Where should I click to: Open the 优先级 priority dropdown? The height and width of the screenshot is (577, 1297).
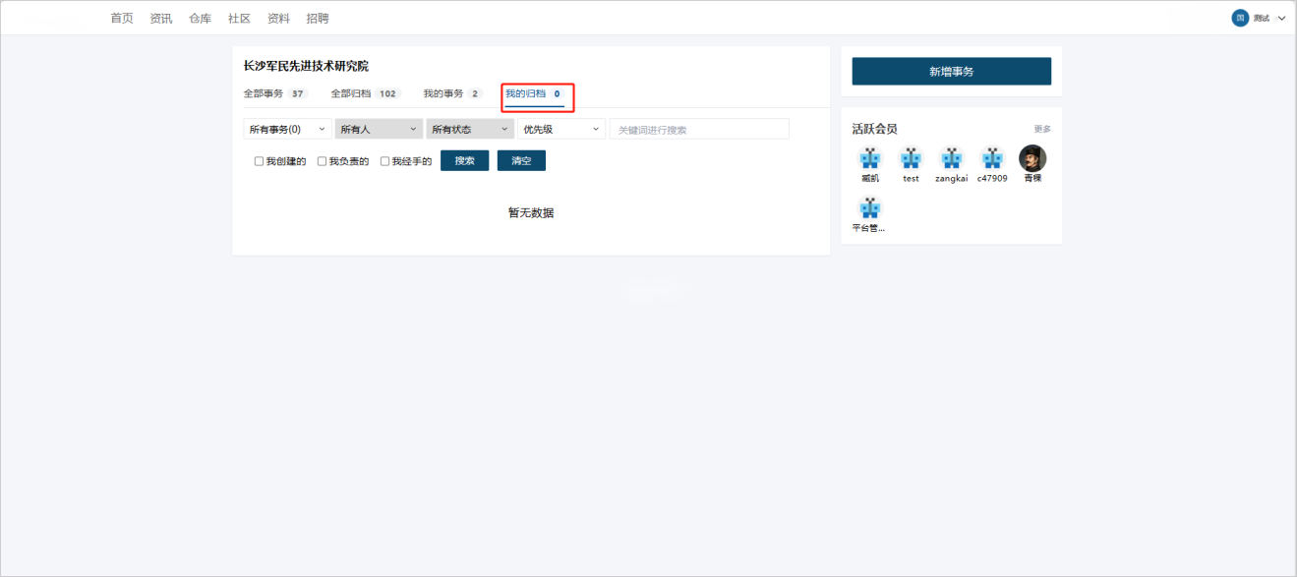tap(561, 129)
